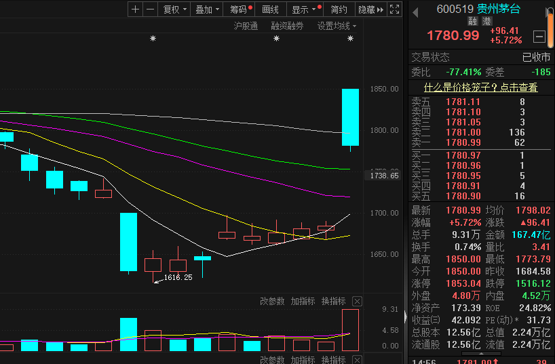Image resolution: width=555 pixels, height=364 pixels.
Task: Open the 叠加 overlay dropdown
Action: (x=207, y=9)
